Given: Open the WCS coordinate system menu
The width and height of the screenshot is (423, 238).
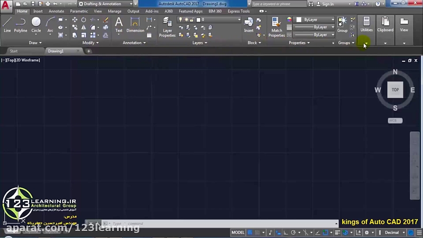Looking at the screenshot, I should 395,120.
